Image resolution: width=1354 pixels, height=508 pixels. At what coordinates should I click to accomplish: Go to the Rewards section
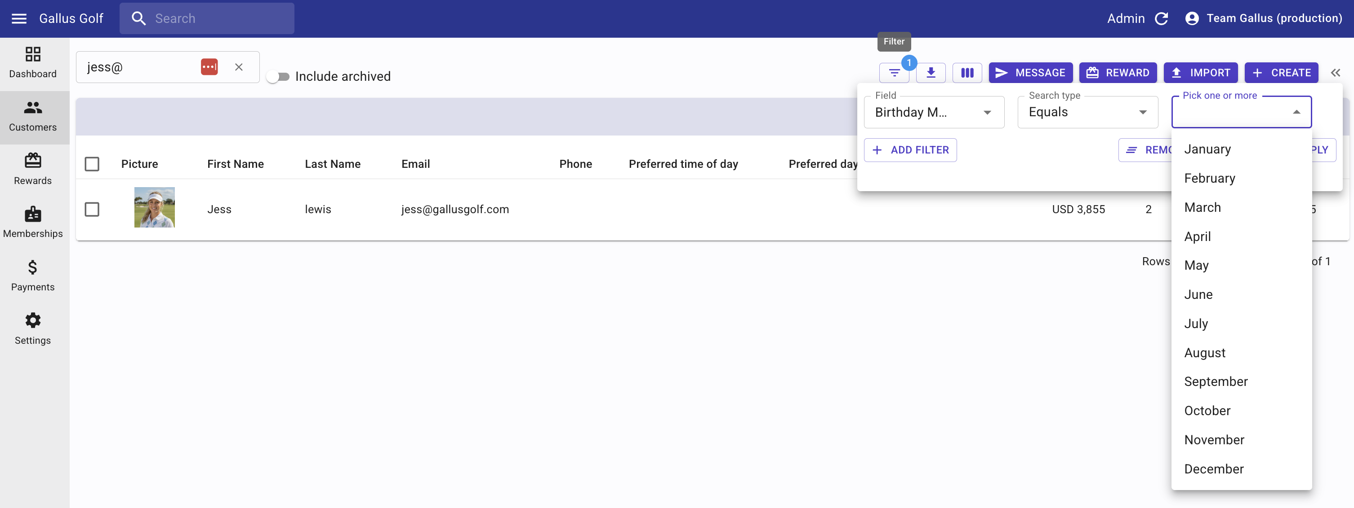[x=32, y=169]
